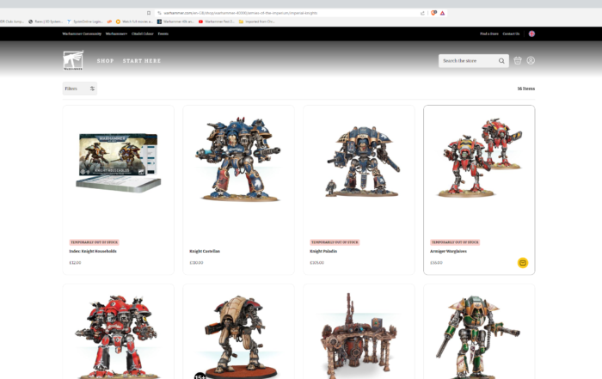The height and width of the screenshot is (379, 602).
Task: Click the Index: Knight Households price
Action: 75,263
